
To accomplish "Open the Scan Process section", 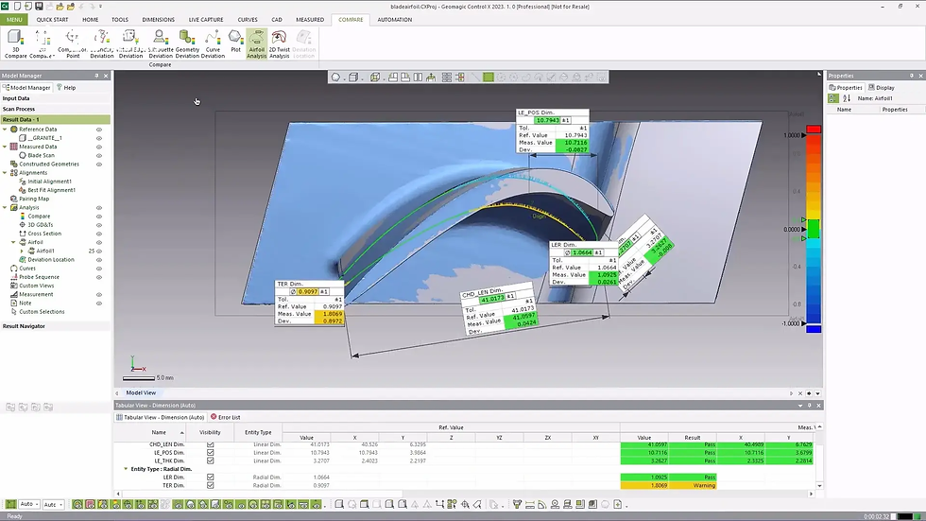I will (x=56, y=109).
